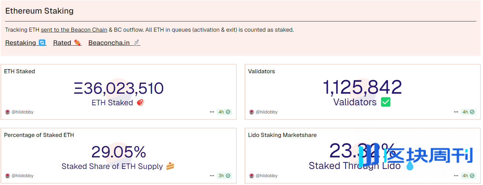Click the 'Staked Share of ETH Supply' label
Viewport: 483px width, 185px height.
pyautogui.click(x=112, y=166)
